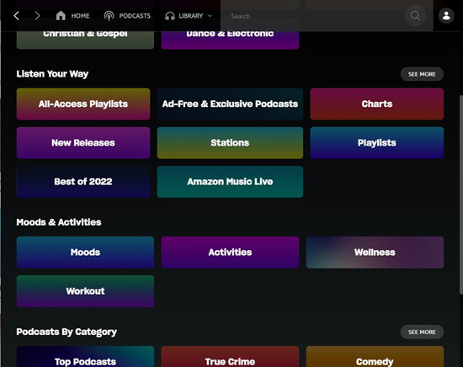The image size is (463, 367).
Task: Open the PODCASTS menu label
Action: click(135, 16)
